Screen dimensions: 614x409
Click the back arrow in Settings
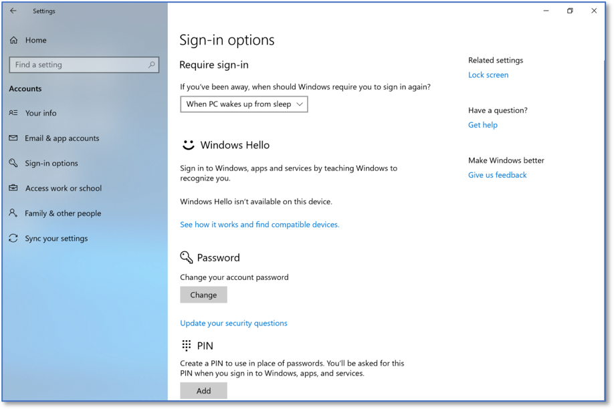tap(13, 11)
